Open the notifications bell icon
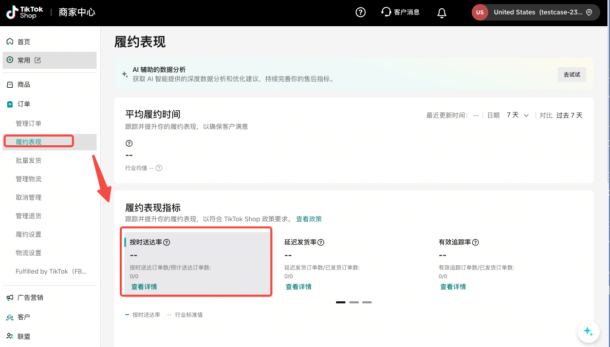The height and width of the screenshot is (347, 610). pyautogui.click(x=441, y=13)
